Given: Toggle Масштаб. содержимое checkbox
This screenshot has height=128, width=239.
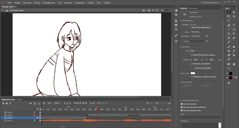Looking at the screenshot, I should pos(191,64).
